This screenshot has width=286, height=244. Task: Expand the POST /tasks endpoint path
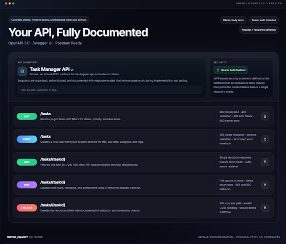click(x=45, y=136)
